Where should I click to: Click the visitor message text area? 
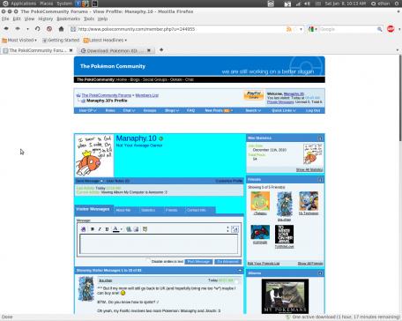point(159,244)
